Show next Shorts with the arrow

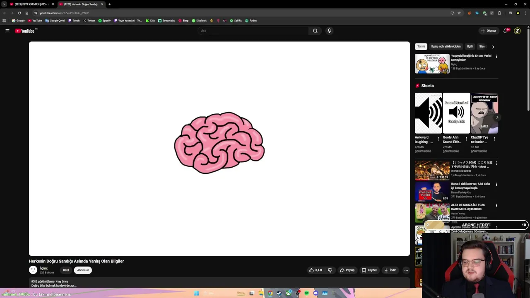tap(497, 118)
